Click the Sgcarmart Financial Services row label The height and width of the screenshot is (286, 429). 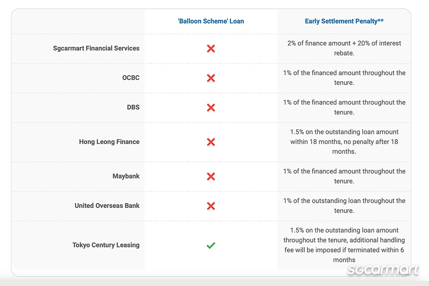point(96,48)
